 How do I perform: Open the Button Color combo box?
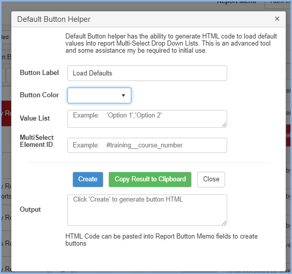(x=99, y=95)
